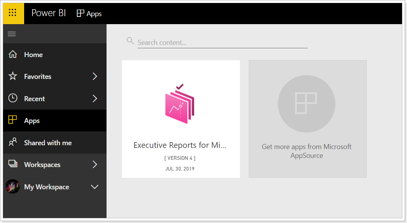Expand the Workspaces flyout chevron
This screenshot has width=407, height=223.
[95, 164]
